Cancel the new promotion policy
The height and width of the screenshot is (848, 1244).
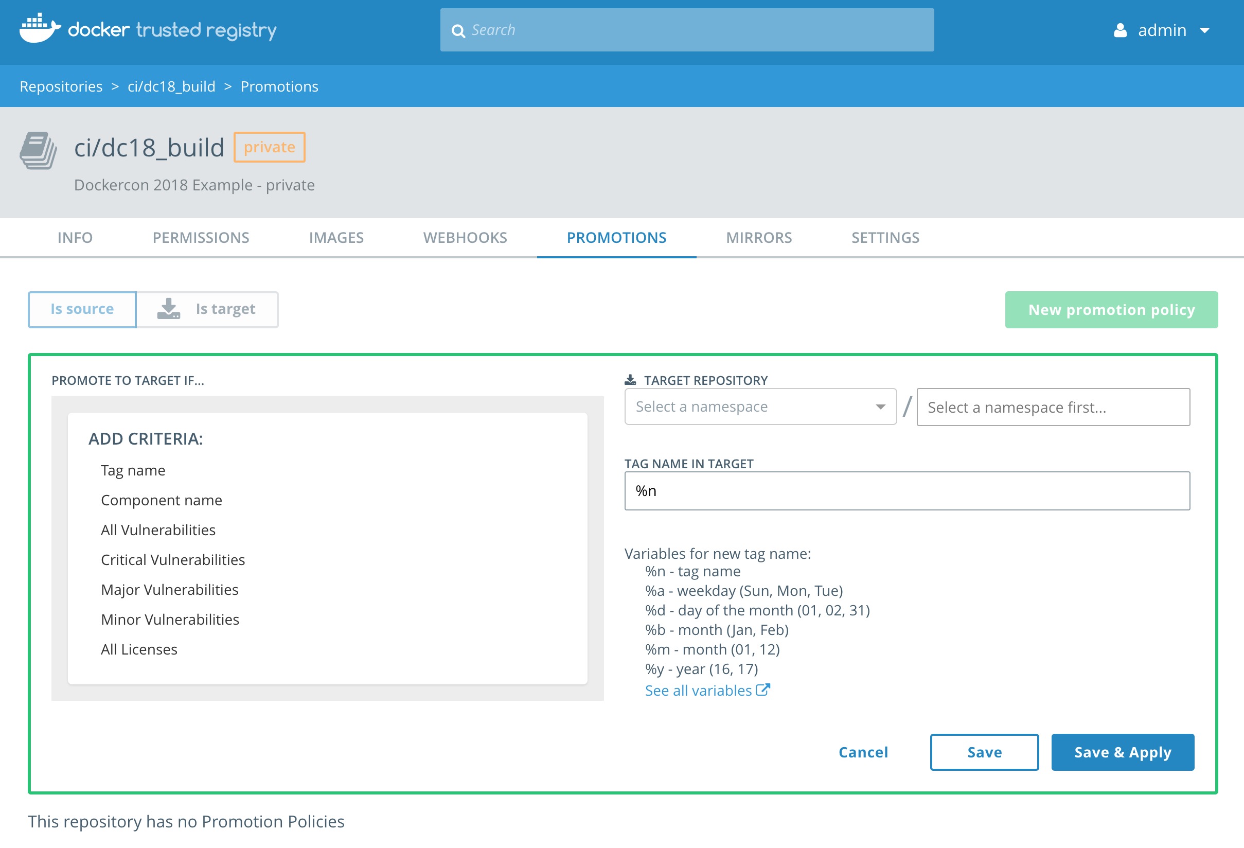[x=863, y=752]
